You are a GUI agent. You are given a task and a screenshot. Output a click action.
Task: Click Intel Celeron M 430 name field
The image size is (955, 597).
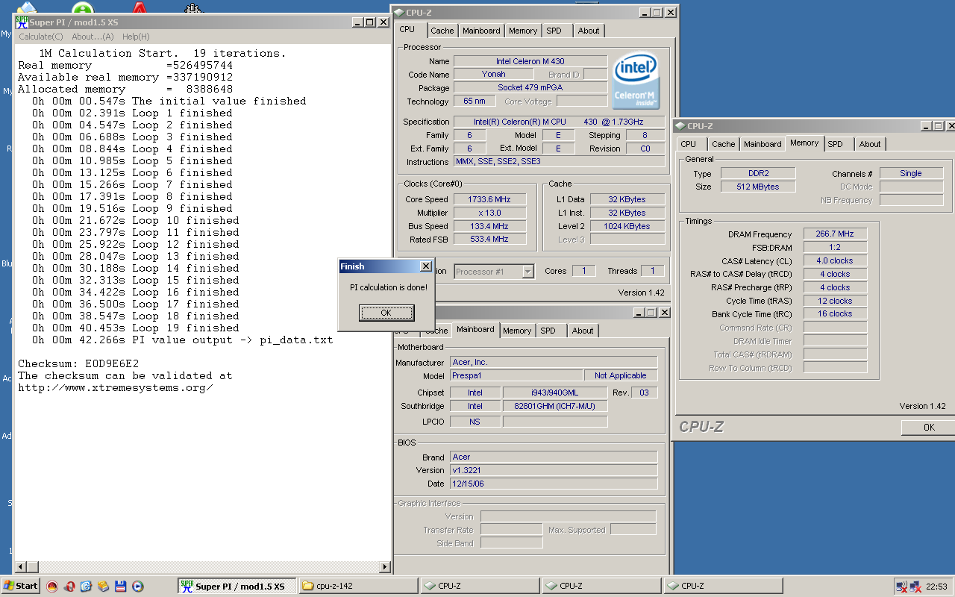[x=530, y=61]
